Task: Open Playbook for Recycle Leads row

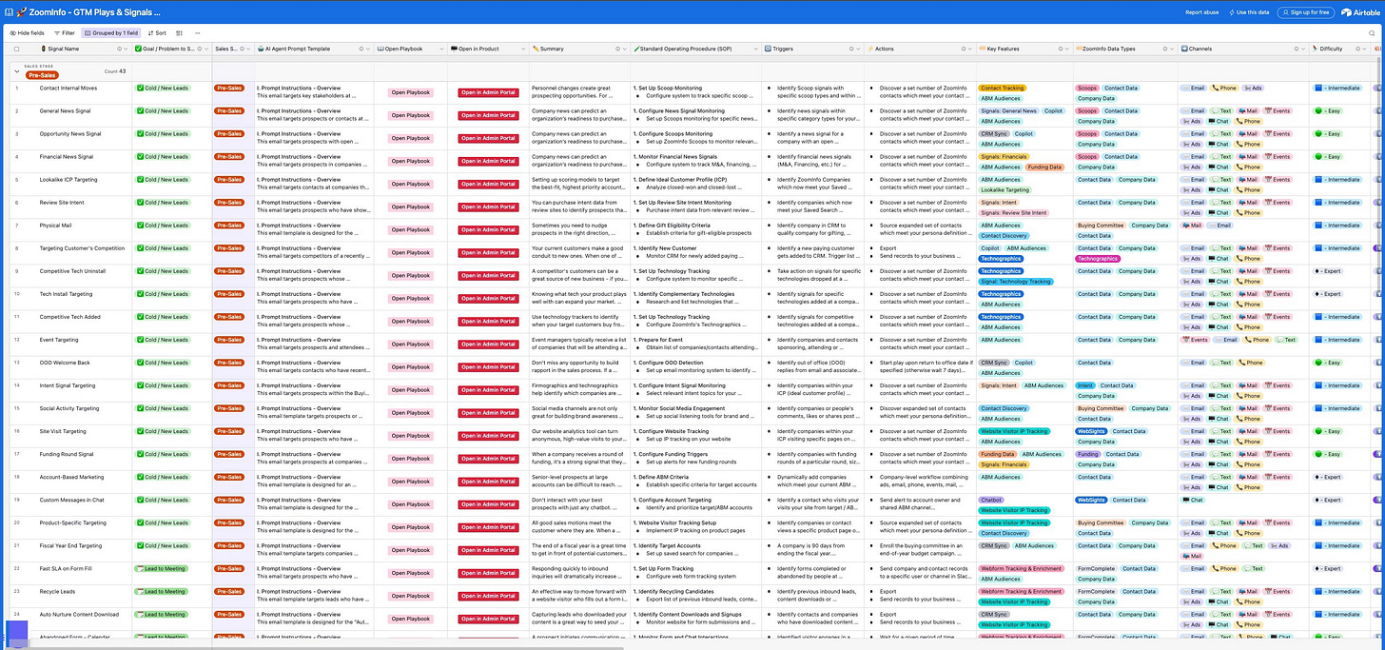Action: pos(410,596)
